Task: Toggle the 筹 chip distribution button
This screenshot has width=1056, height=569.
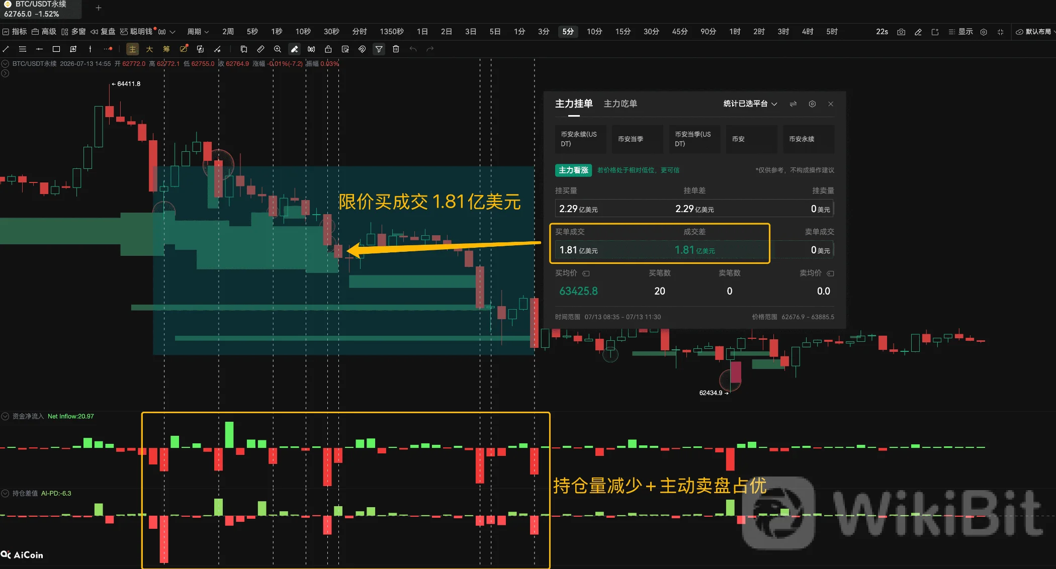Action: pos(166,49)
